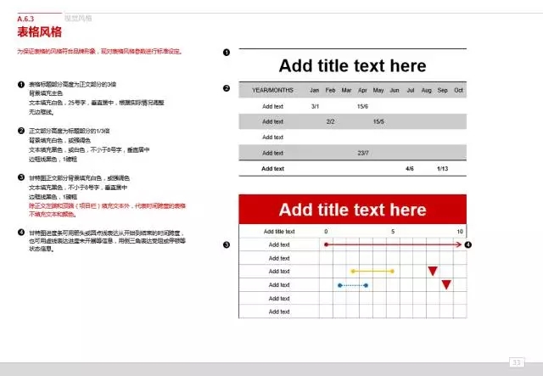Image resolution: width=543 pixels, height=376 pixels.
Task: Click 'Add text' label beside red arrow line
Action: (x=279, y=244)
